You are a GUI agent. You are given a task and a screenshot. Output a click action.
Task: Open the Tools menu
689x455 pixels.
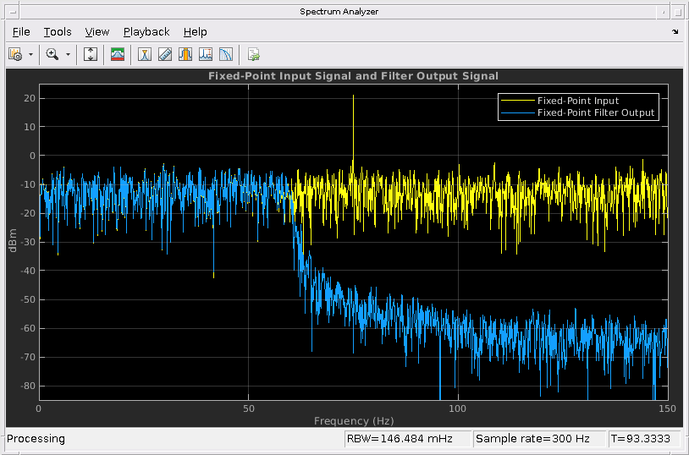click(x=58, y=31)
